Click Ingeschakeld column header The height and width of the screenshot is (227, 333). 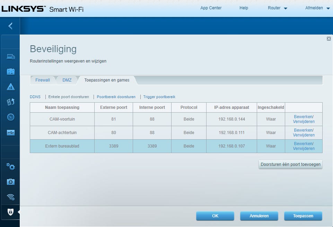pos(271,107)
